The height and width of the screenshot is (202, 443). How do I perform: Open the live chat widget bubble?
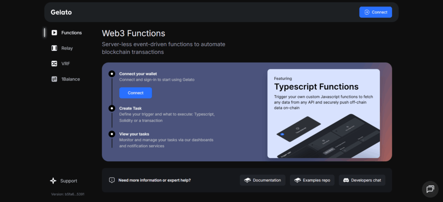(x=430, y=189)
